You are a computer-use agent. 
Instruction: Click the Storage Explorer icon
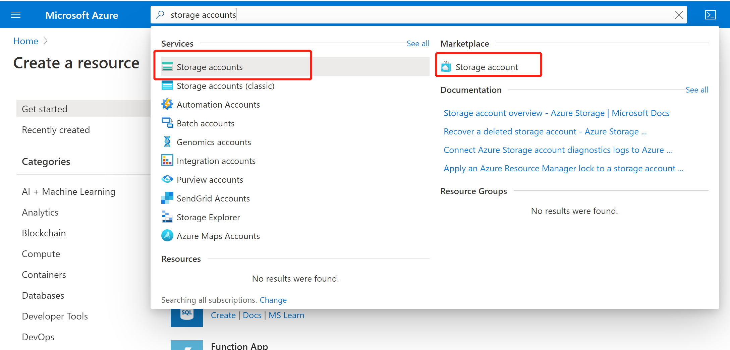click(x=167, y=217)
